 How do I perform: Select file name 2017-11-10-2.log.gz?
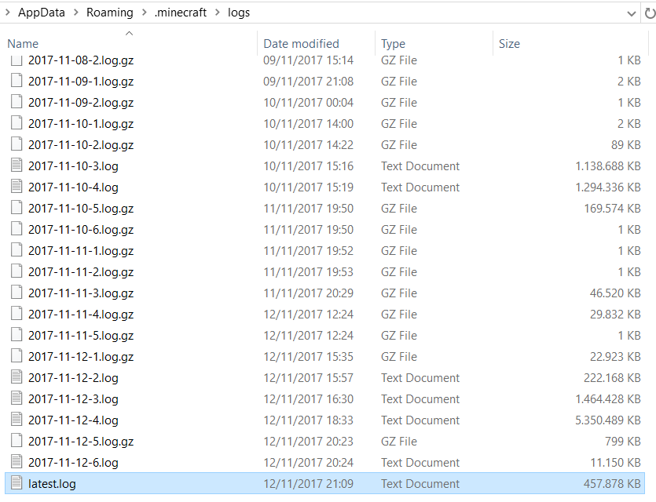[81, 145]
